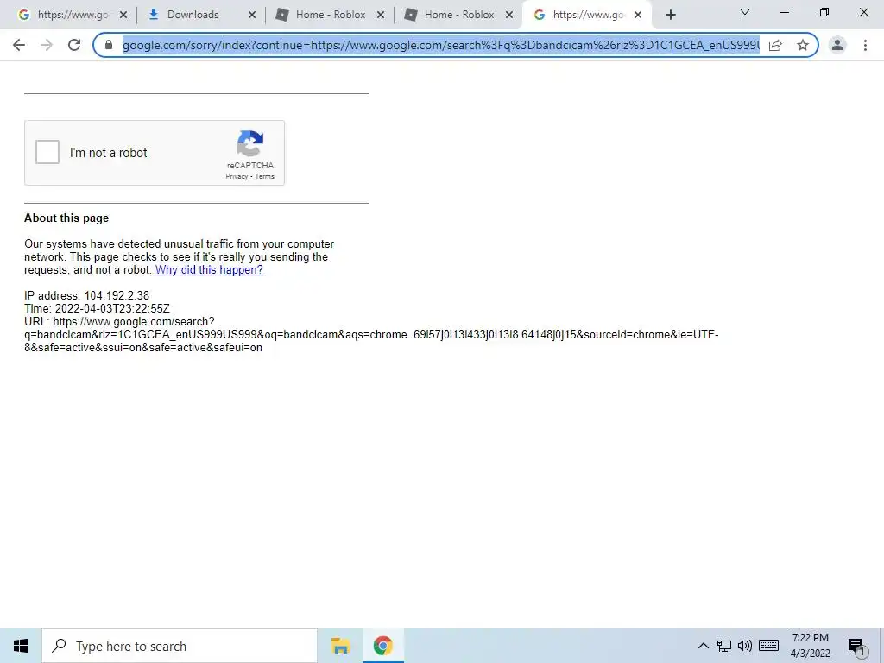
Task: Click the About this page heading
Action: [x=66, y=218]
